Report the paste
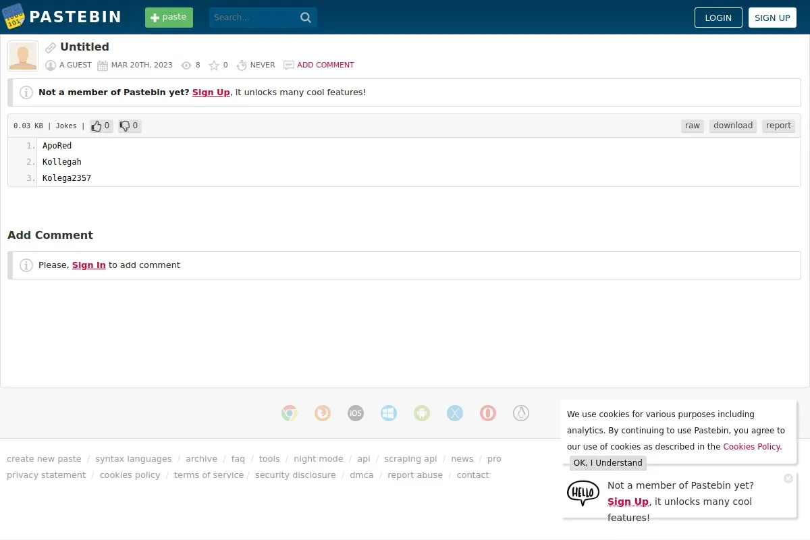 click(x=778, y=126)
